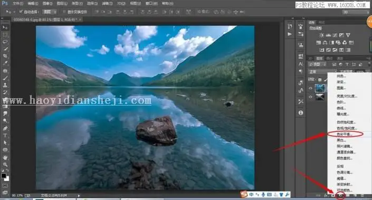Open the Tool Presets crossed-tools dock icon
372x200 pixels.
(x=301, y=101)
